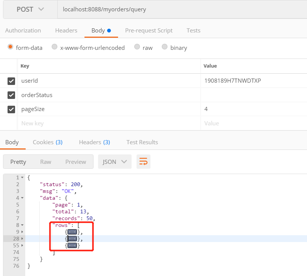Open the Test Results tab
Viewport: 307px width, 276px height.
[x=142, y=142]
